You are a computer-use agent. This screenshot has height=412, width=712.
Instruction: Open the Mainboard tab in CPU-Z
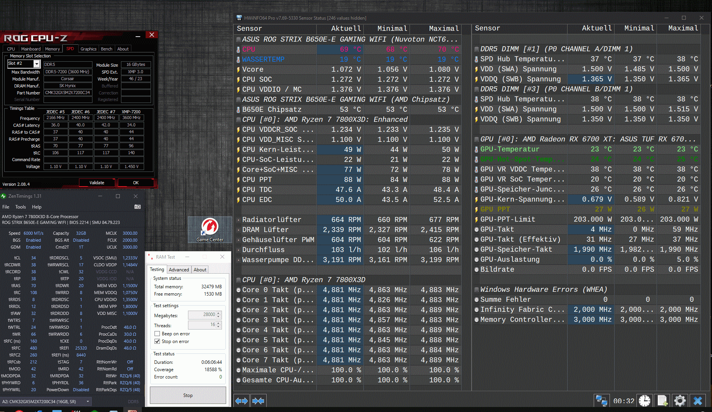tap(31, 49)
